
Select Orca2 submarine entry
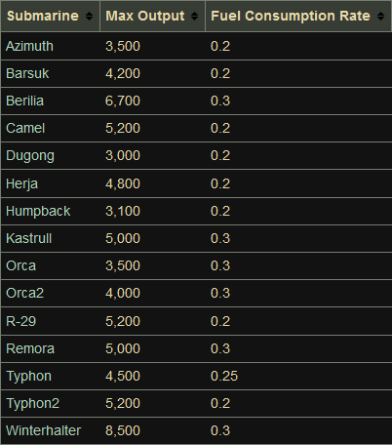[x=24, y=293]
